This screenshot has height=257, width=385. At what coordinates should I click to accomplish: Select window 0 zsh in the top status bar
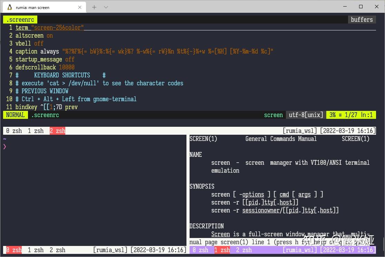[x=13, y=131]
